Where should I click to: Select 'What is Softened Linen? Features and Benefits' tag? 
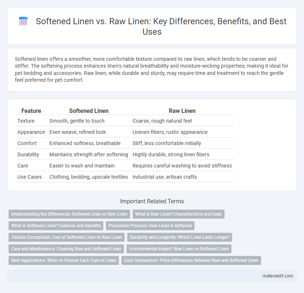56,226
